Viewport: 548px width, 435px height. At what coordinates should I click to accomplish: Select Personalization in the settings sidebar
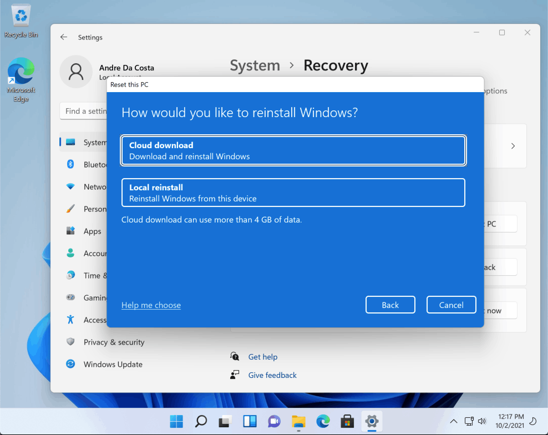point(71,209)
